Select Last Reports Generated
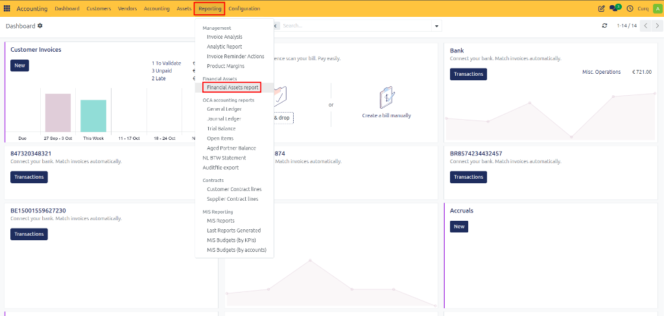Image resolution: width=664 pixels, height=316 pixels. coord(234,231)
